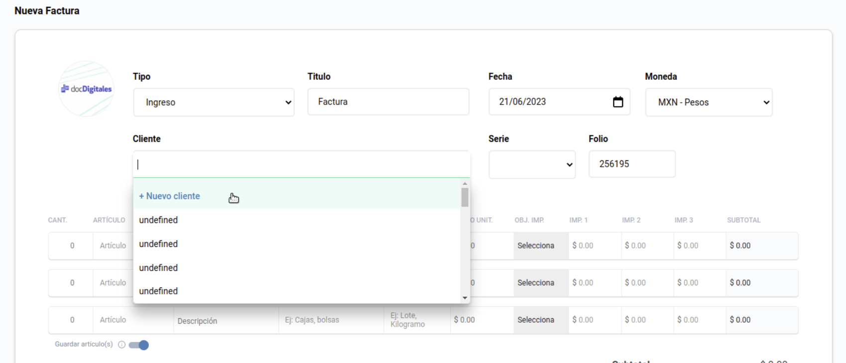
Task: Click the second row Artículo field
Action: click(114, 283)
